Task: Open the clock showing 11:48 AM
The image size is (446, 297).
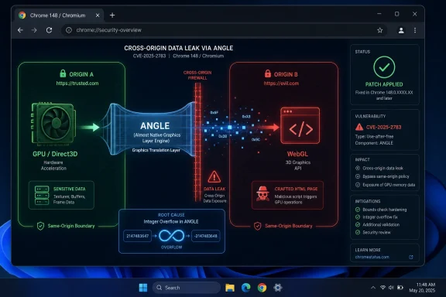Action: click(x=422, y=288)
